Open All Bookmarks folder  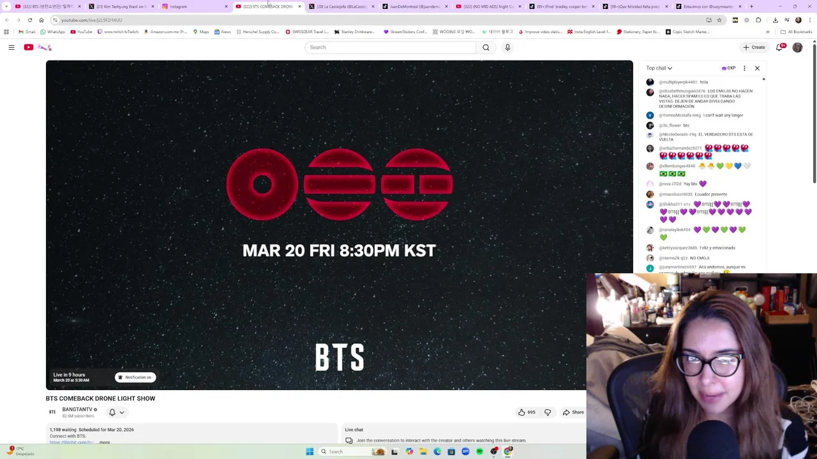796,32
